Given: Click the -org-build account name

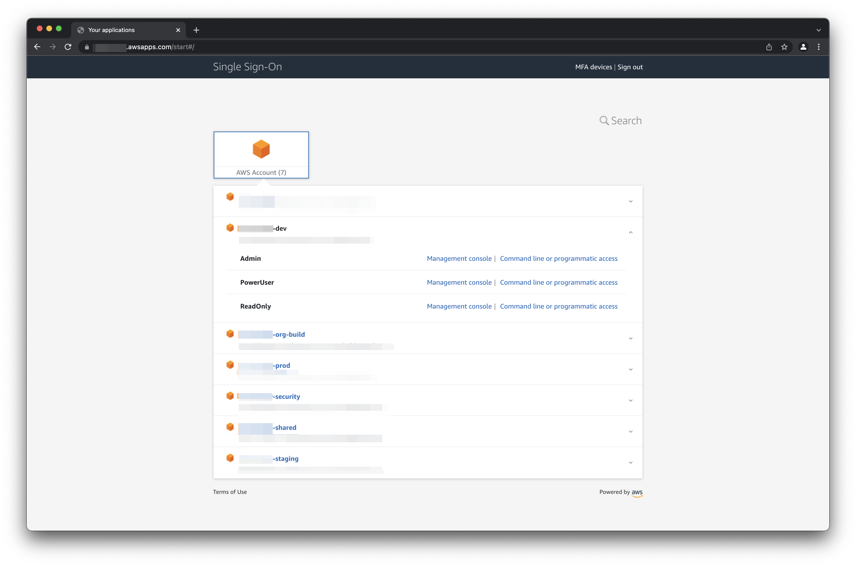Looking at the screenshot, I should [x=272, y=334].
